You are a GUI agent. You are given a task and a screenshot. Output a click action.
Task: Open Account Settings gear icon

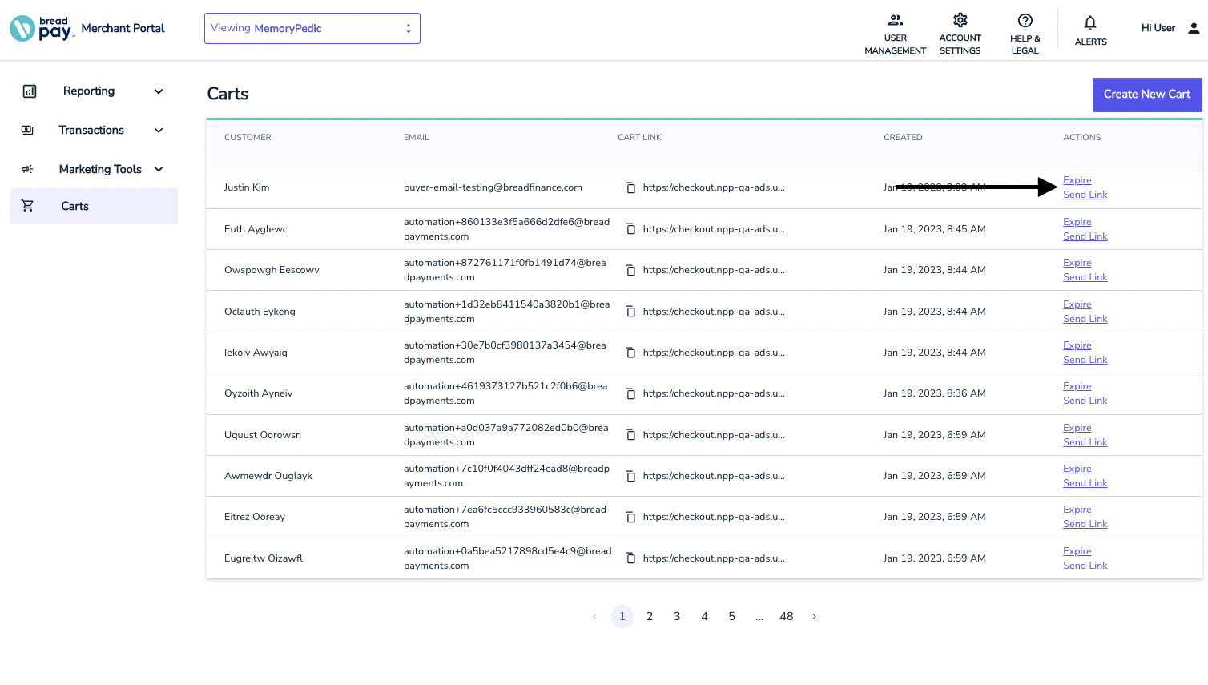coord(960,20)
